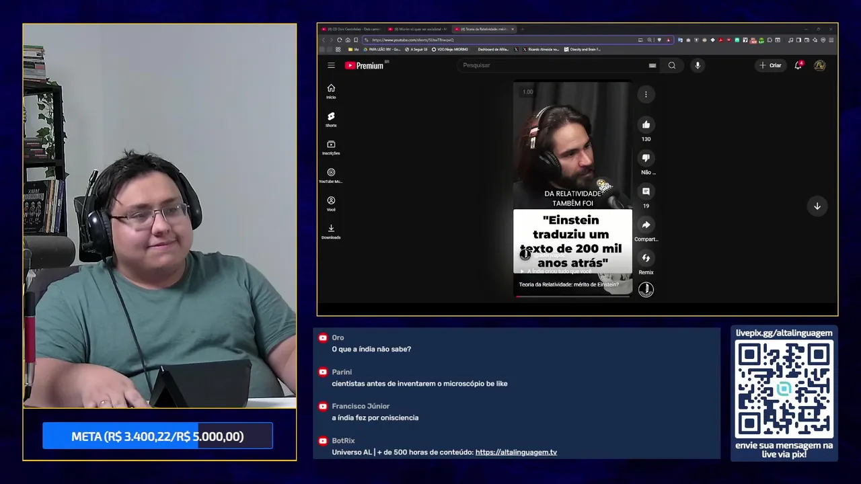Open Inscrições in the sidebar
This screenshot has height=484, width=861.
(331, 148)
